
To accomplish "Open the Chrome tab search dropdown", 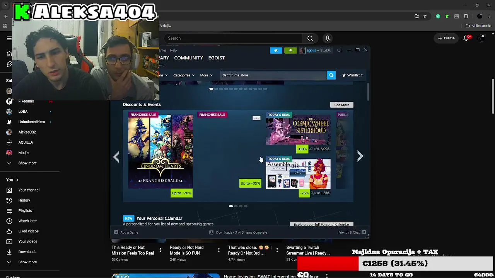I will click(x=5, y=5).
